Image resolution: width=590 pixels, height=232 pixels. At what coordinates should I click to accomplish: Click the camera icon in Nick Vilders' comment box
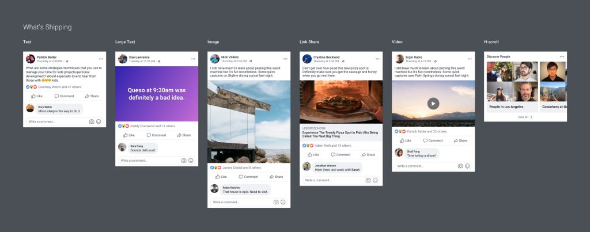[x=276, y=202]
